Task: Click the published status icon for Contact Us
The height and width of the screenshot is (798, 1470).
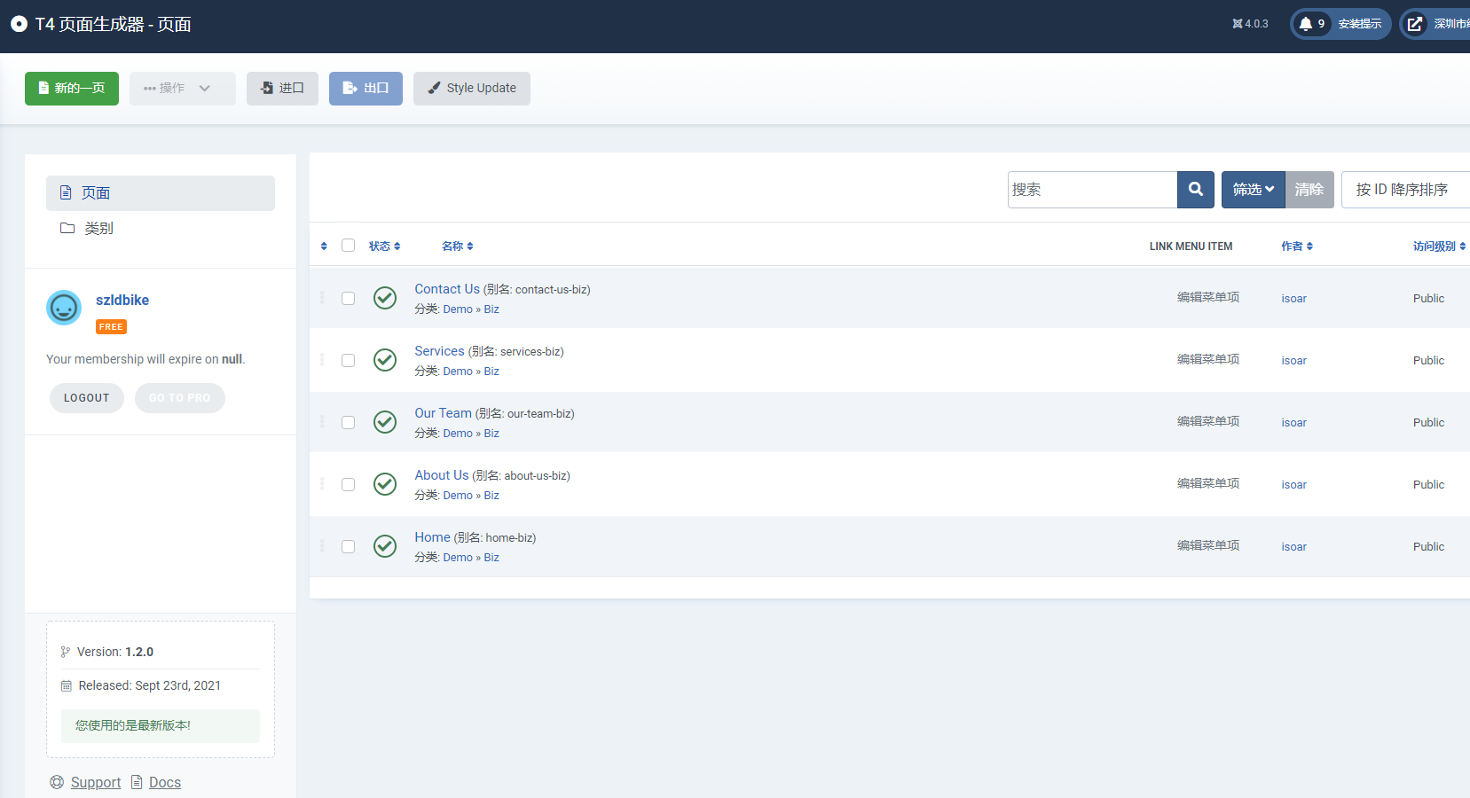Action: coord(384,298)
